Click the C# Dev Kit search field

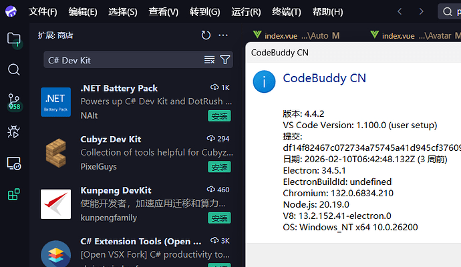(x=124, y=60)
